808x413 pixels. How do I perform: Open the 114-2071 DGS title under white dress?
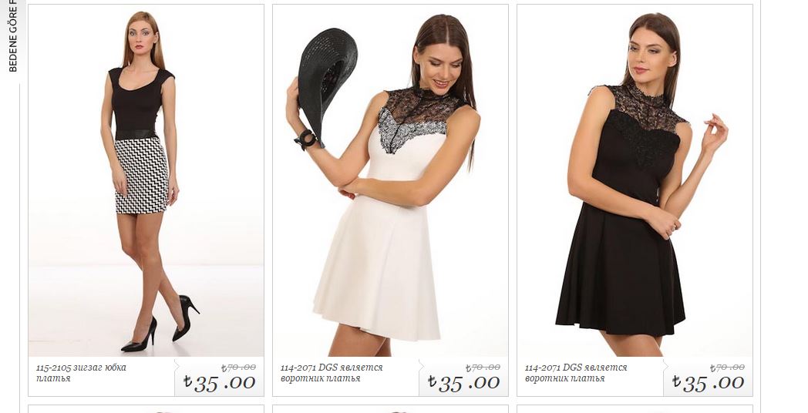pyautogui.click(x=332, y=373)
